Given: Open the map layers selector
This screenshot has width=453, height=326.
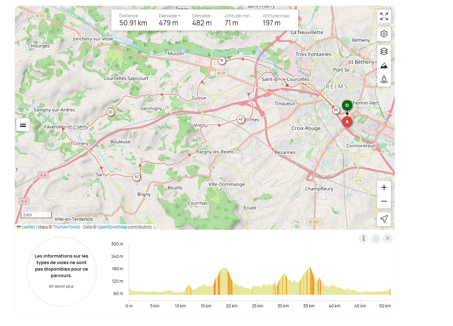Looking at the screenshot, I should coord(384,51).
